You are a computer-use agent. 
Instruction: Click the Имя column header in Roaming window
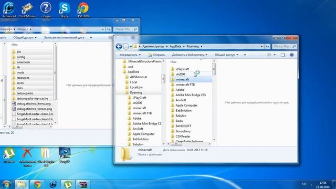pyautogui.click(x=173, y=62)
